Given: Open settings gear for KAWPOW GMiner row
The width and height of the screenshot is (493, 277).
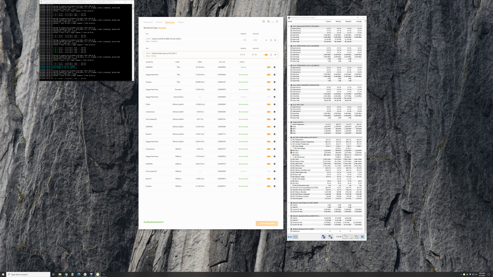Looking at the screenshot, I should (x=275, y=127).
